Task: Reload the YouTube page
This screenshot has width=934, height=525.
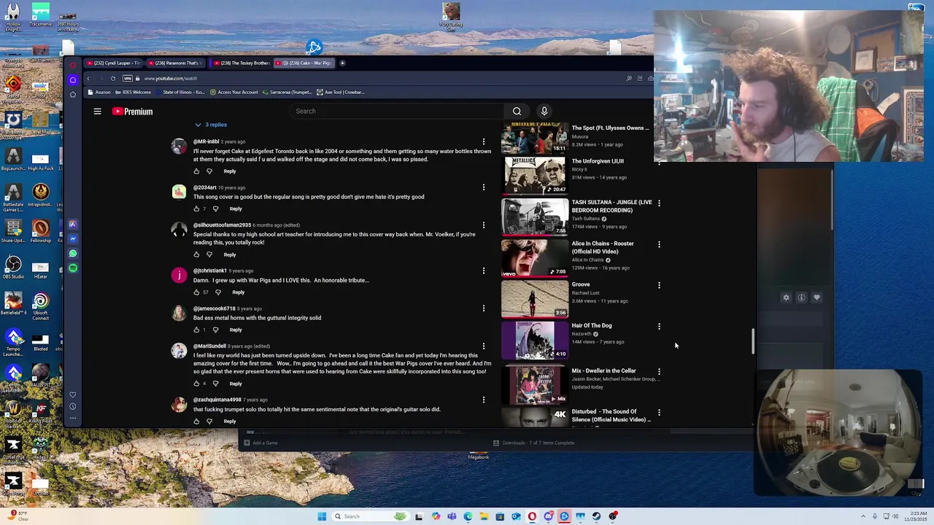Action: click(112, 78)
